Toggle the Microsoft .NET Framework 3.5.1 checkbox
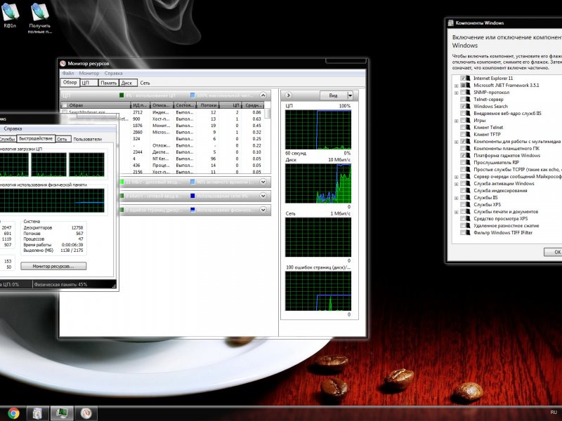 click(463, 85)
